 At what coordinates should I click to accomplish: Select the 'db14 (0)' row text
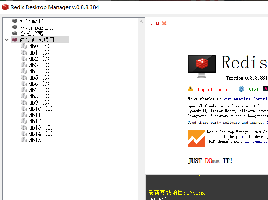(x=41, y=134)
